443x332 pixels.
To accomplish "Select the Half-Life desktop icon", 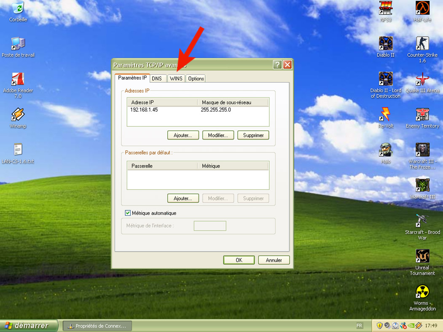I will coord(422,8).
